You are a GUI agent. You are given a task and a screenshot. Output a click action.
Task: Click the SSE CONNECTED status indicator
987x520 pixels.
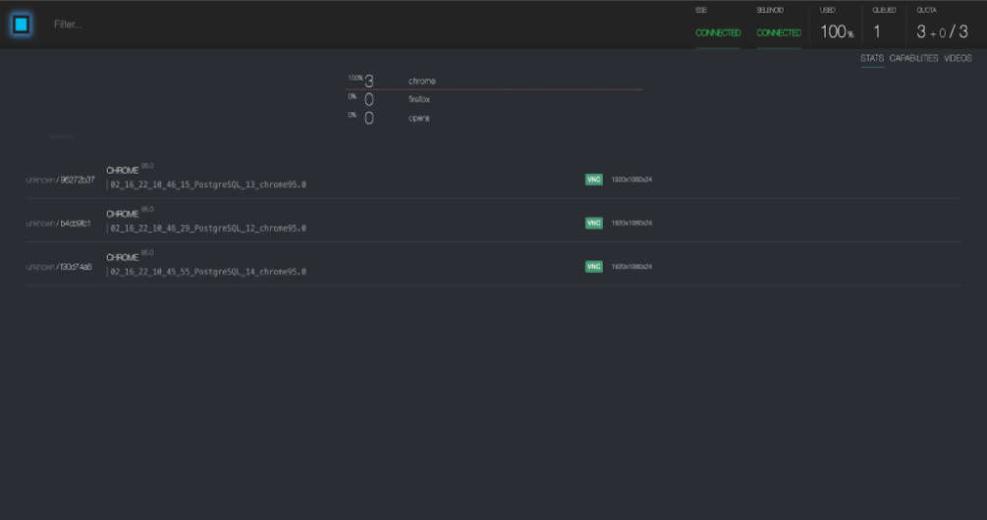[x=718, y=32]
